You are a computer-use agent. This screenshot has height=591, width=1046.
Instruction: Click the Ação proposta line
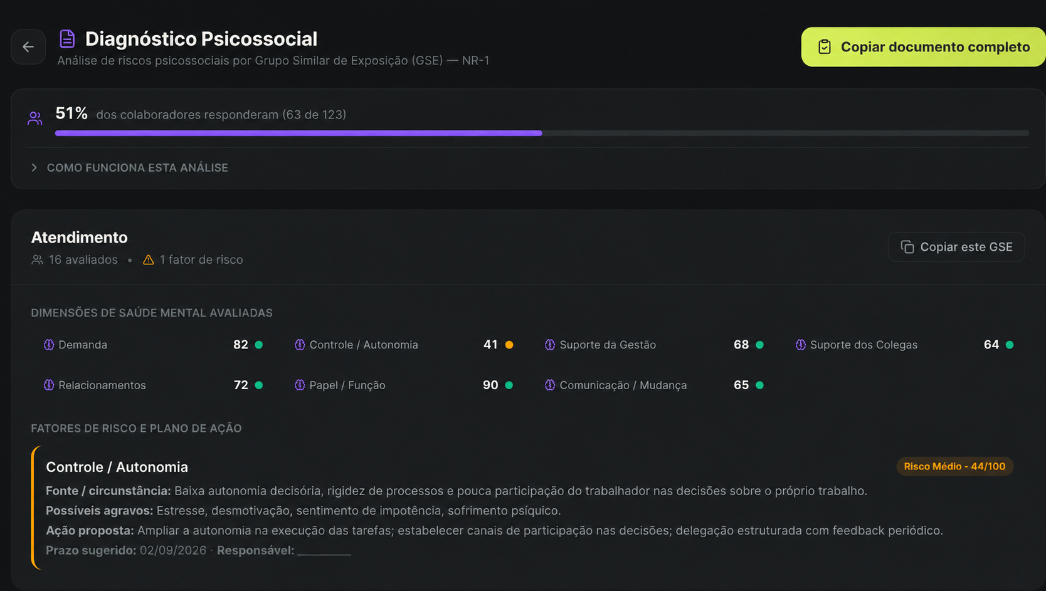(x=495, y=531)
